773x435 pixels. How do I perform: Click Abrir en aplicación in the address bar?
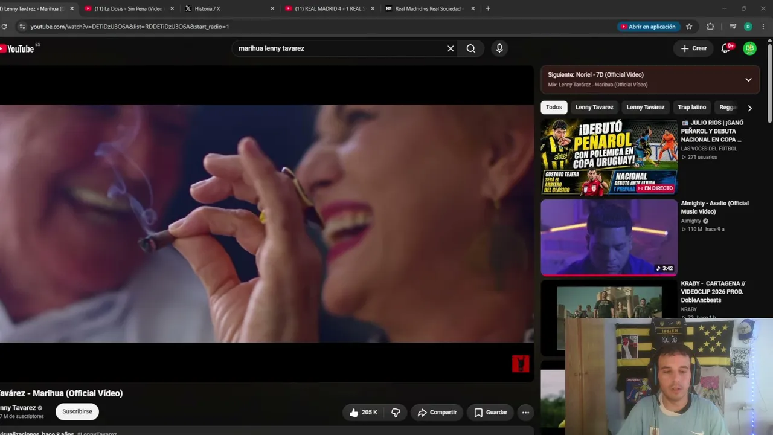coord(647,27)
